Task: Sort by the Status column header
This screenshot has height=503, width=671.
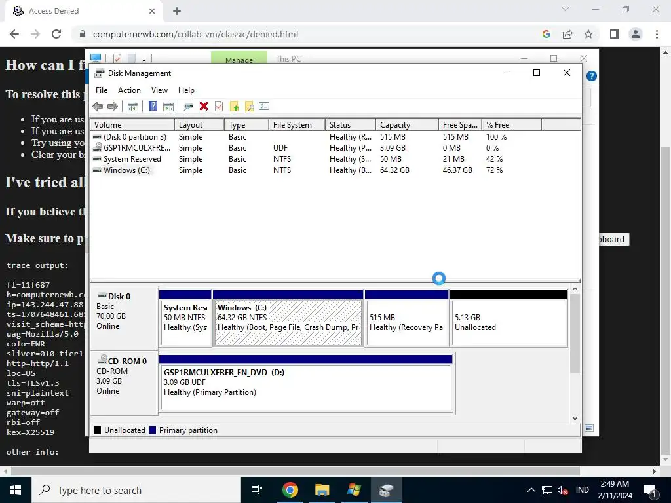Action: 351,125
